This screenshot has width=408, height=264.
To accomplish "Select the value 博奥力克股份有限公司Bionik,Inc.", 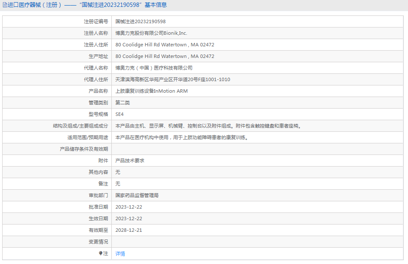I will (x=151, y=33).
